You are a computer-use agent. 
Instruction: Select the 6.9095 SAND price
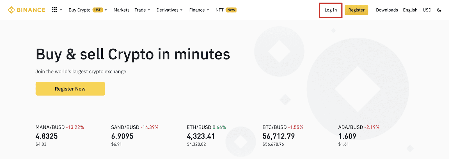coord(122,136)
